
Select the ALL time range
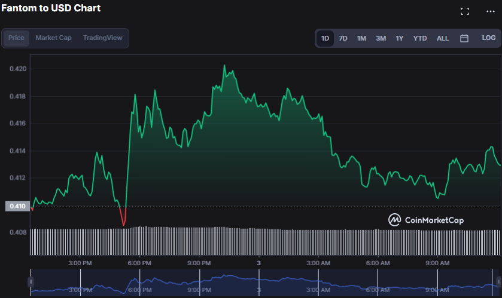(x=442, y=38)
